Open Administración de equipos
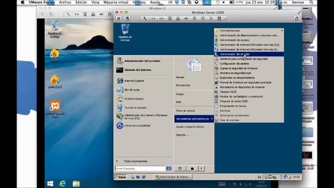Image resolution: width=334 pixels, height=188 pixels. [x=249, y=40]
